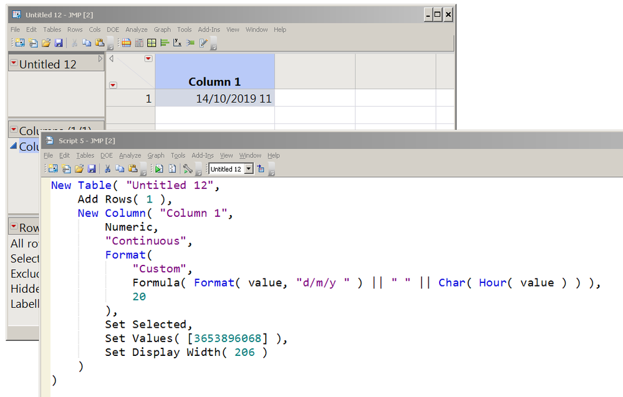Click the Script 5 window title bar
The height and width of the screenshot is (397, 623).
(x=332, y=140)
